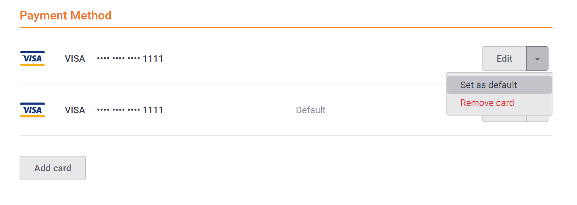Click the gray "Default" label on second card
The width and height of the screenshot is (577, 205).
[311, 110]
